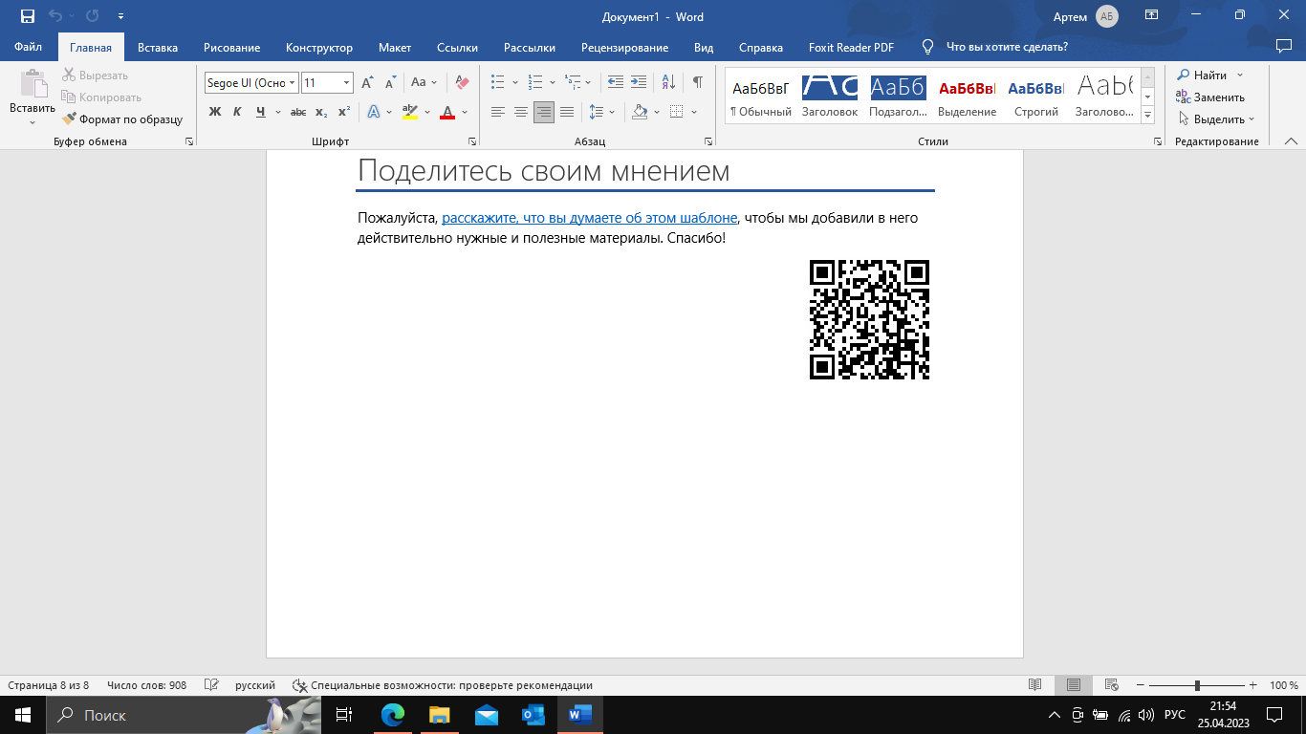Save the document with the floppy disk icon
Viewport: 1306px width, 734px height.
[27, 16]
